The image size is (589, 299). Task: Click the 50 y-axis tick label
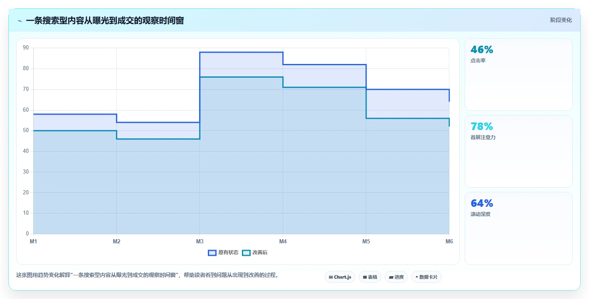[x=26, y=130]
